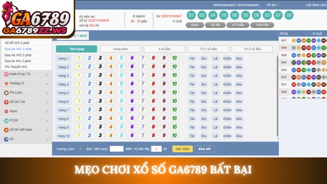Click the Xổ Số Việt Nam flag icon

[x=6, y=130]
